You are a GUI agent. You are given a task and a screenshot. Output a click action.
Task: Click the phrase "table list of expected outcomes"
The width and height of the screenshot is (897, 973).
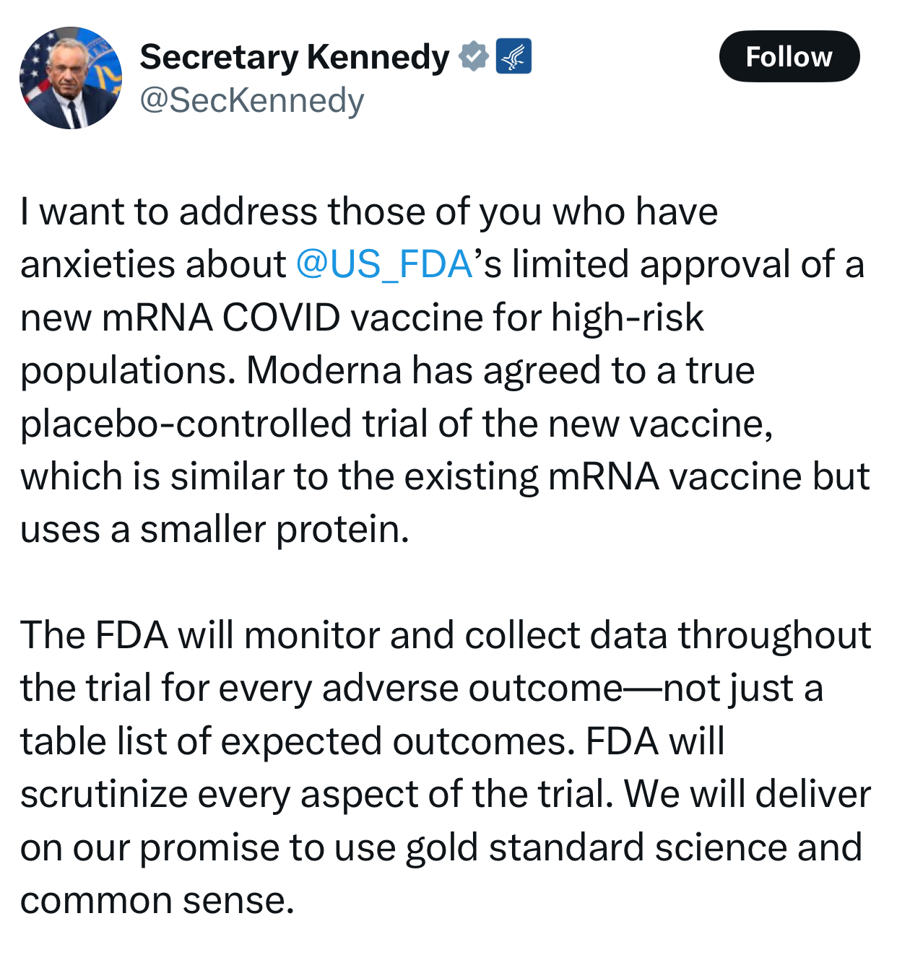pyautogui.click(x=298, y=741)
